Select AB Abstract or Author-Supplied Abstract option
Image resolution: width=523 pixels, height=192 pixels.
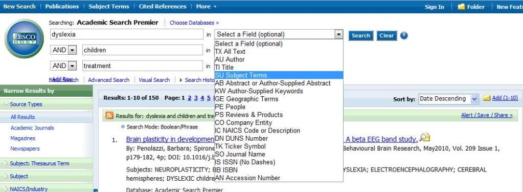(x=279, y=83)
